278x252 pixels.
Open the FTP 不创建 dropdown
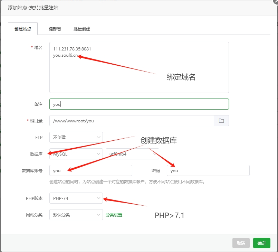[x=76, y=137]
